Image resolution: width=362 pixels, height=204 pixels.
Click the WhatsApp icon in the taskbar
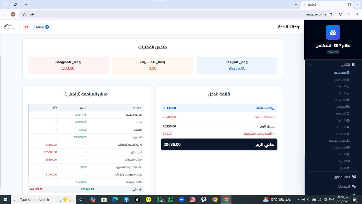point(170,199)
